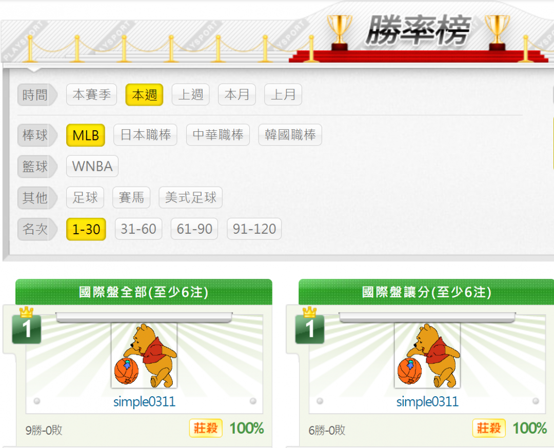
Task: Click the 100% win rate in 國際盤全部 card
Action: (247, 428)
